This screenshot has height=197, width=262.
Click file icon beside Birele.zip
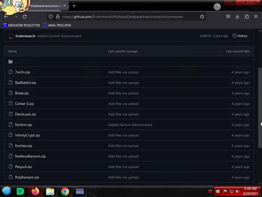pos(10,93)
